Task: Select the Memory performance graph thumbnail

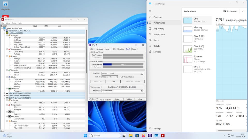Action: tap(188, 29)
